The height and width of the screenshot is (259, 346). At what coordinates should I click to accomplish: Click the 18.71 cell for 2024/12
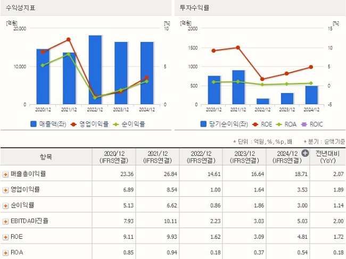tap(301, 174)
